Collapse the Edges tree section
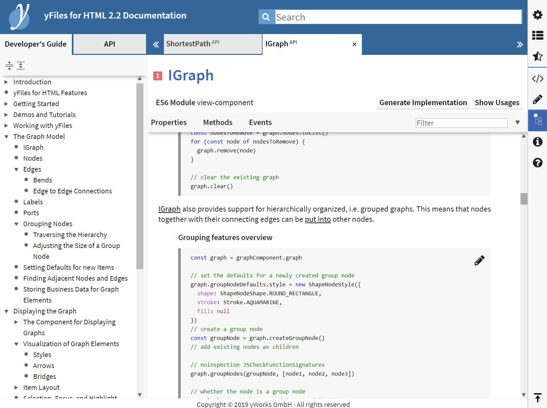The height and width of the screenshot is (408, 547). [16, 169]
